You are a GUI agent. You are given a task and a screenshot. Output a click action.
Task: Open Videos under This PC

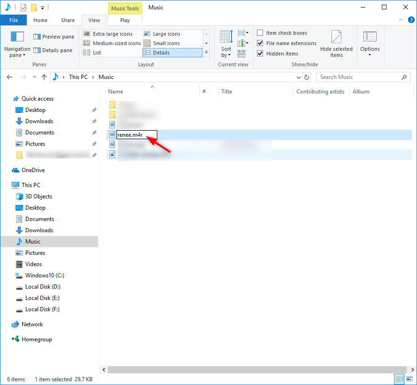(33, 264)
